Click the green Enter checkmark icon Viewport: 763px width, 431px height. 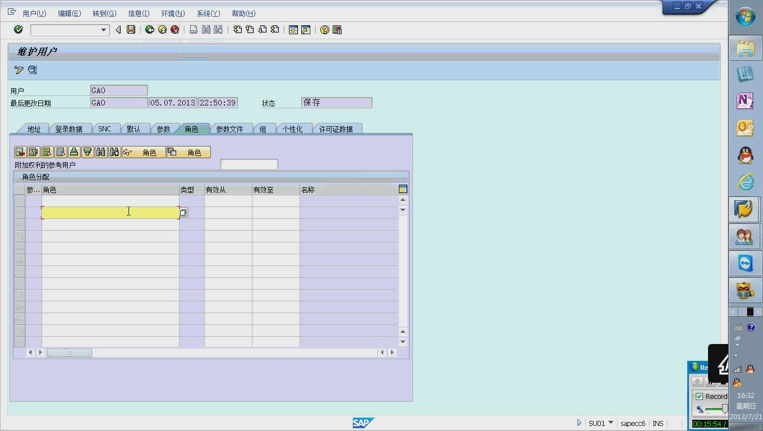coord(18,30)
